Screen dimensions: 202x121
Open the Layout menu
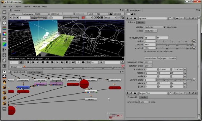coord(18,7)
